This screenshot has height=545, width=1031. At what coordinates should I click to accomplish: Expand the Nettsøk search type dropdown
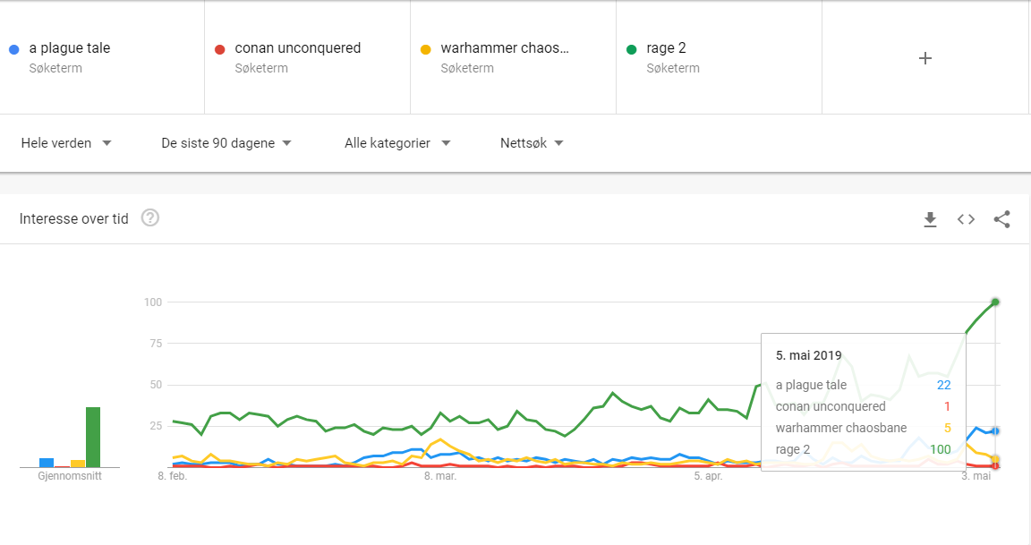(x=532, y=143)
